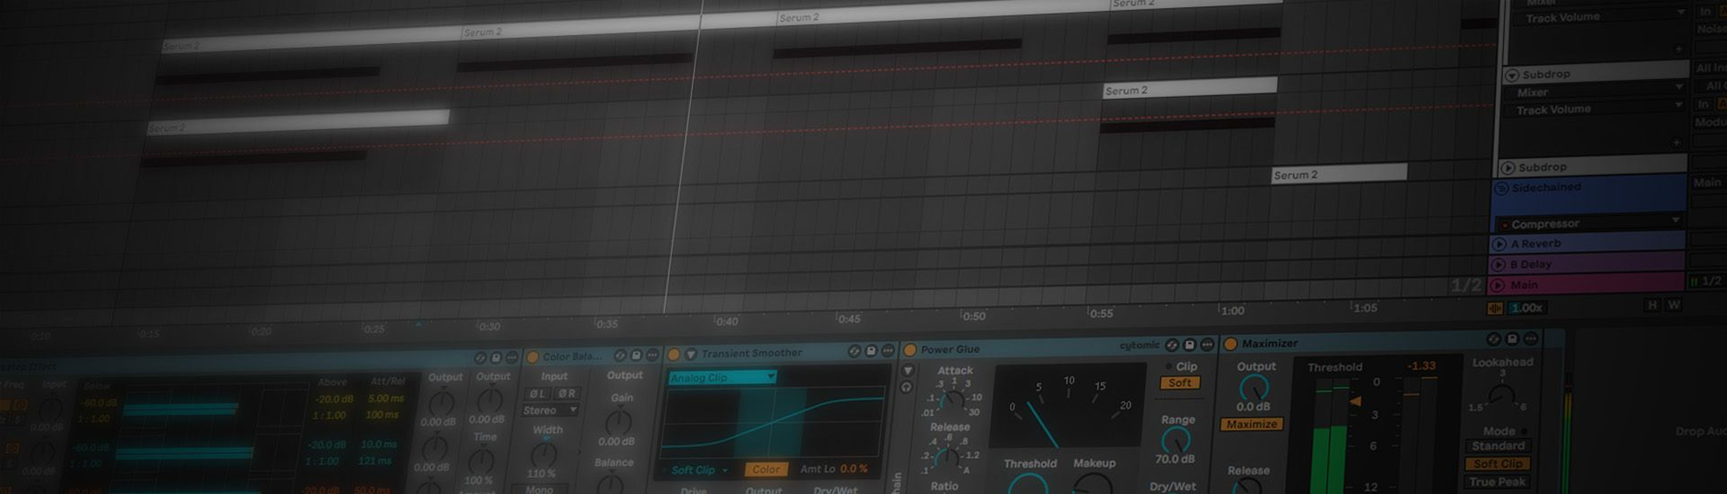Image resolution: width=1727 pixels, height=494 pixels.
Task: Select Soft Clip mode in Maximizer
Action: pos(1498,464)
